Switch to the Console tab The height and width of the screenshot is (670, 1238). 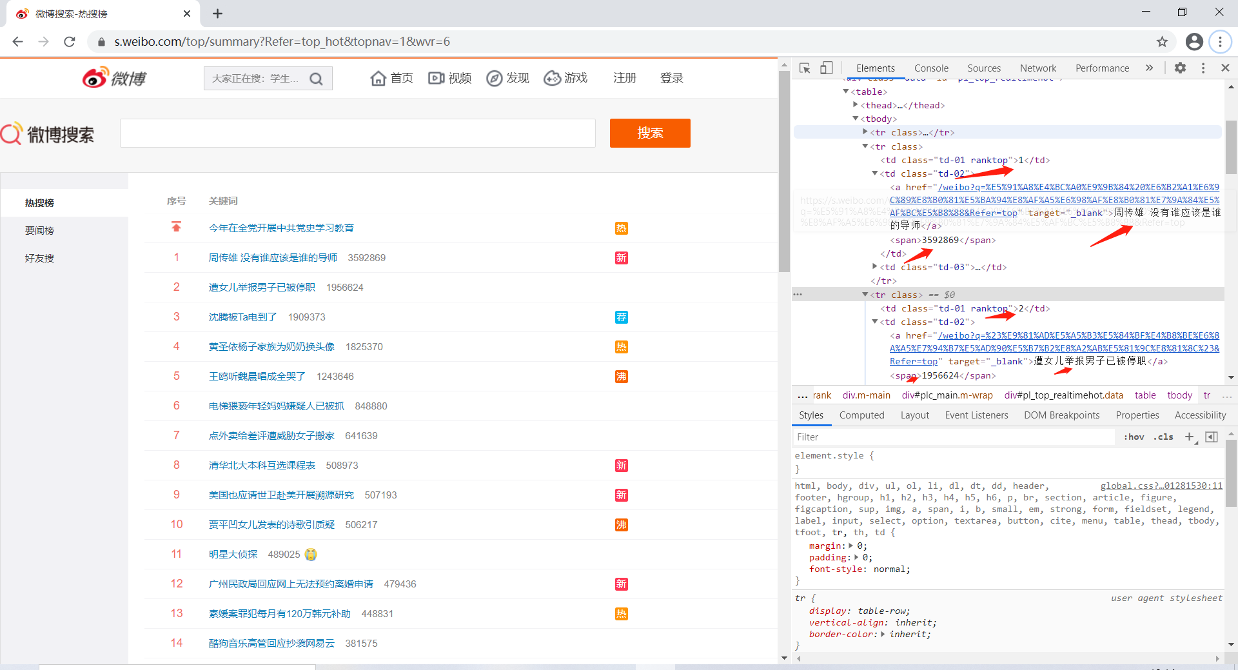pos(931,68)
